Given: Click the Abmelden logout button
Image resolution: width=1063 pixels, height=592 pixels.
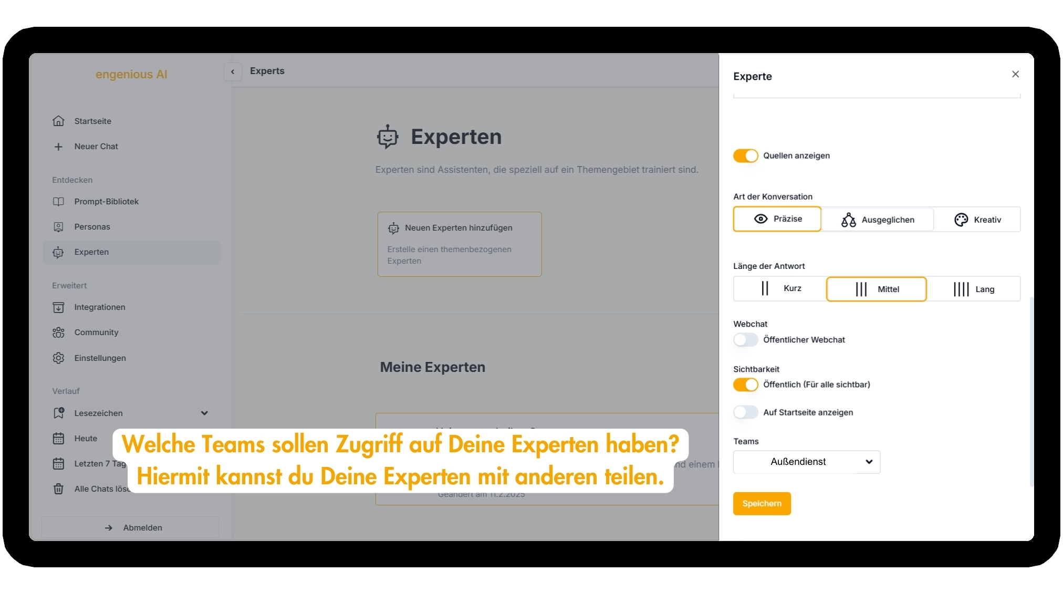Looking at the screenshot, I should [130, 527].
